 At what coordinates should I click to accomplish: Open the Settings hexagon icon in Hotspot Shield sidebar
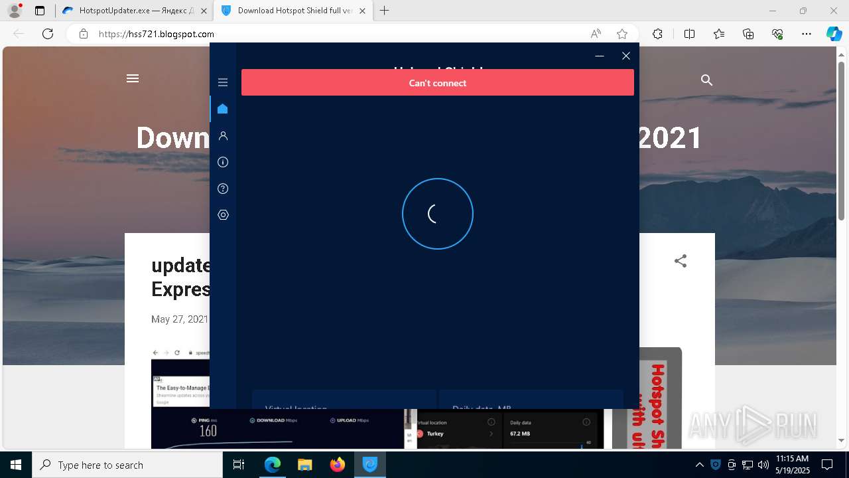point(223,215)
